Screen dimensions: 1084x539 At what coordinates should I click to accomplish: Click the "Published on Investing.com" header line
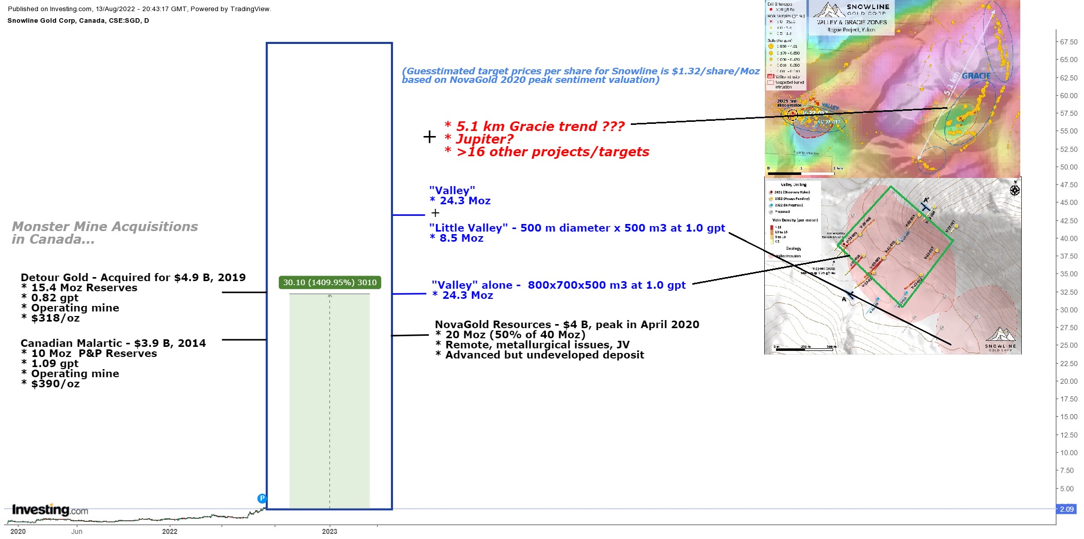[x=139, y=9]
